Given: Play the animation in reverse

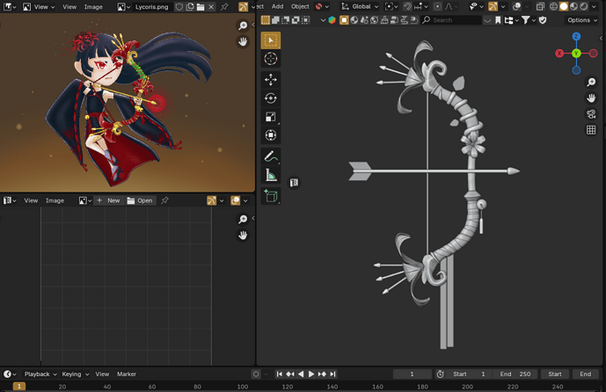Looking at the screenshot, I should (301, 374).
